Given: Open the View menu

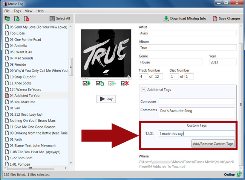Looking at the screenshot, I should click(x=29, y=11).
